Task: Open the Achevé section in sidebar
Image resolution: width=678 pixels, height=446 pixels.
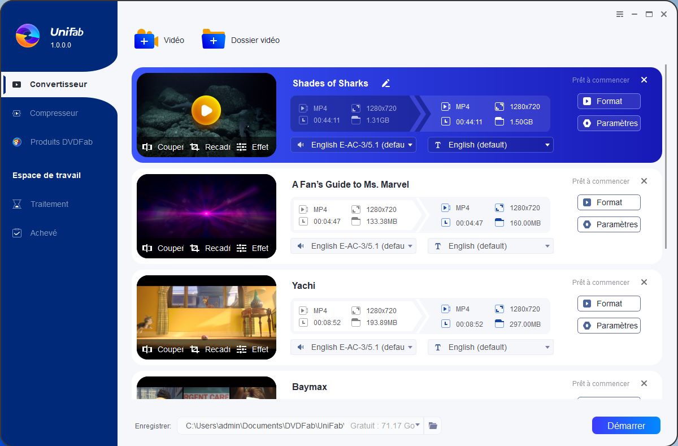Action: (44, 233)
